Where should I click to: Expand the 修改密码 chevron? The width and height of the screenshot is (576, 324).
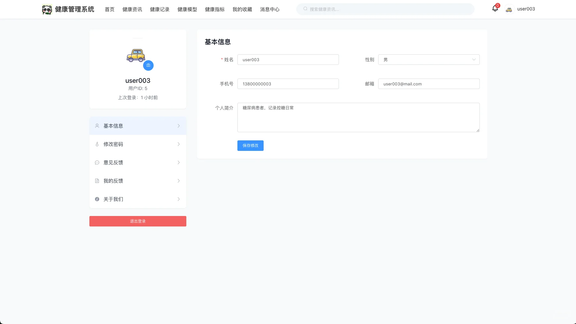point(178,144)
